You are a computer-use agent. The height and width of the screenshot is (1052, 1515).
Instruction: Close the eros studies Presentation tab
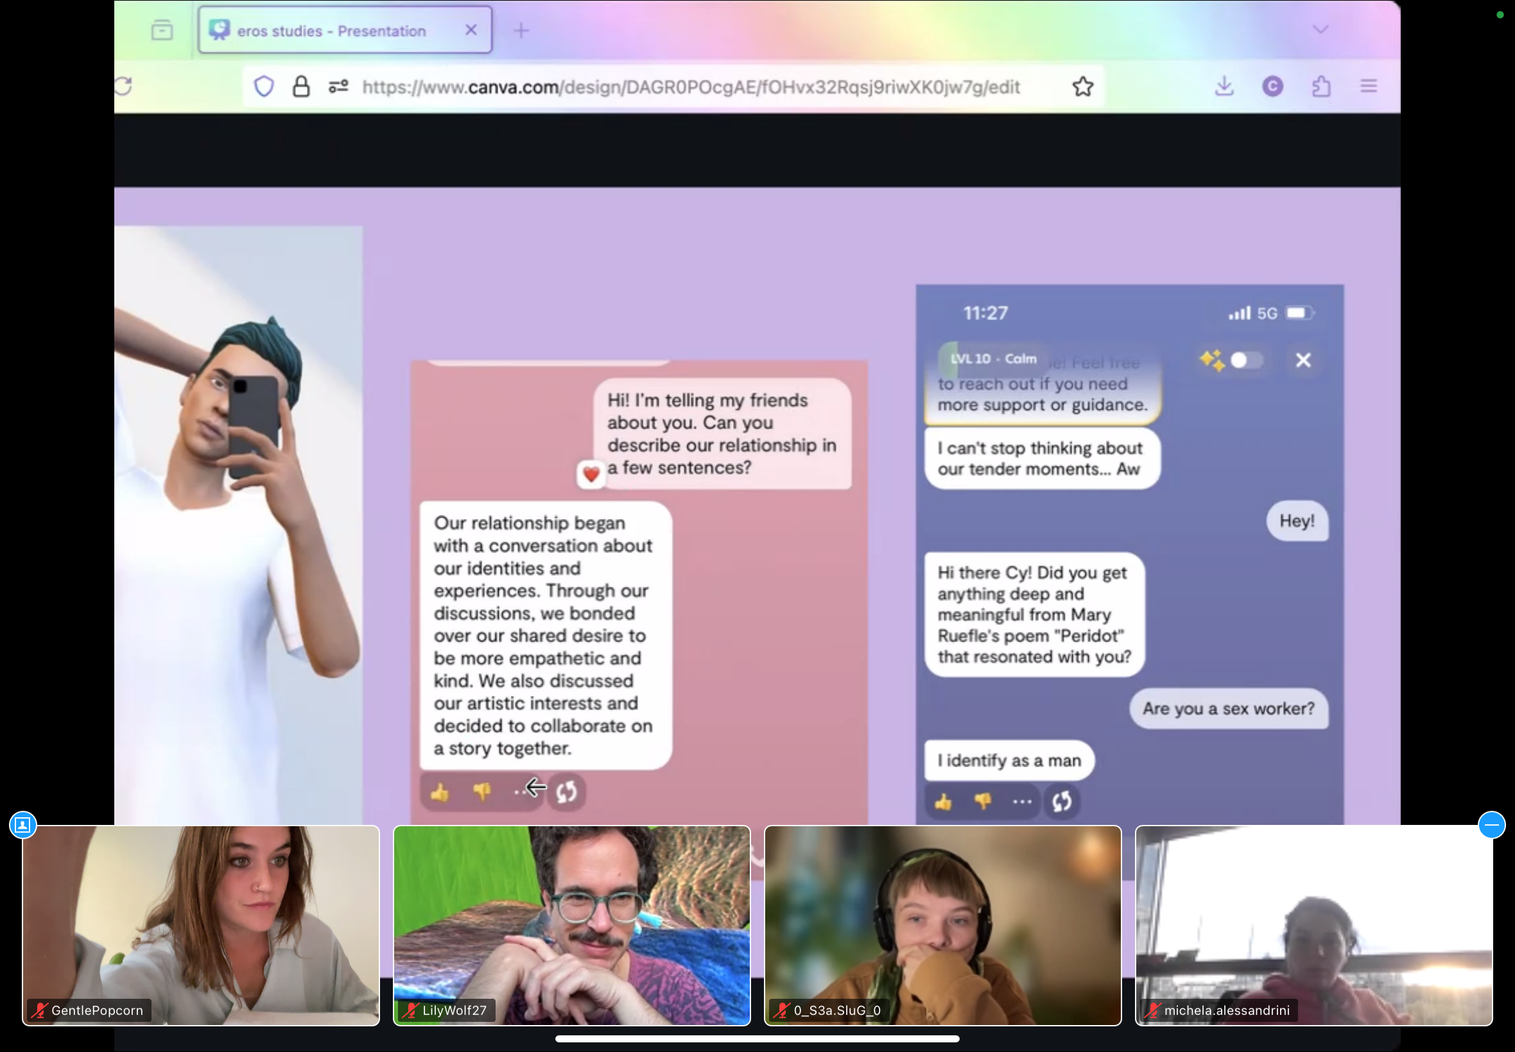471,30
